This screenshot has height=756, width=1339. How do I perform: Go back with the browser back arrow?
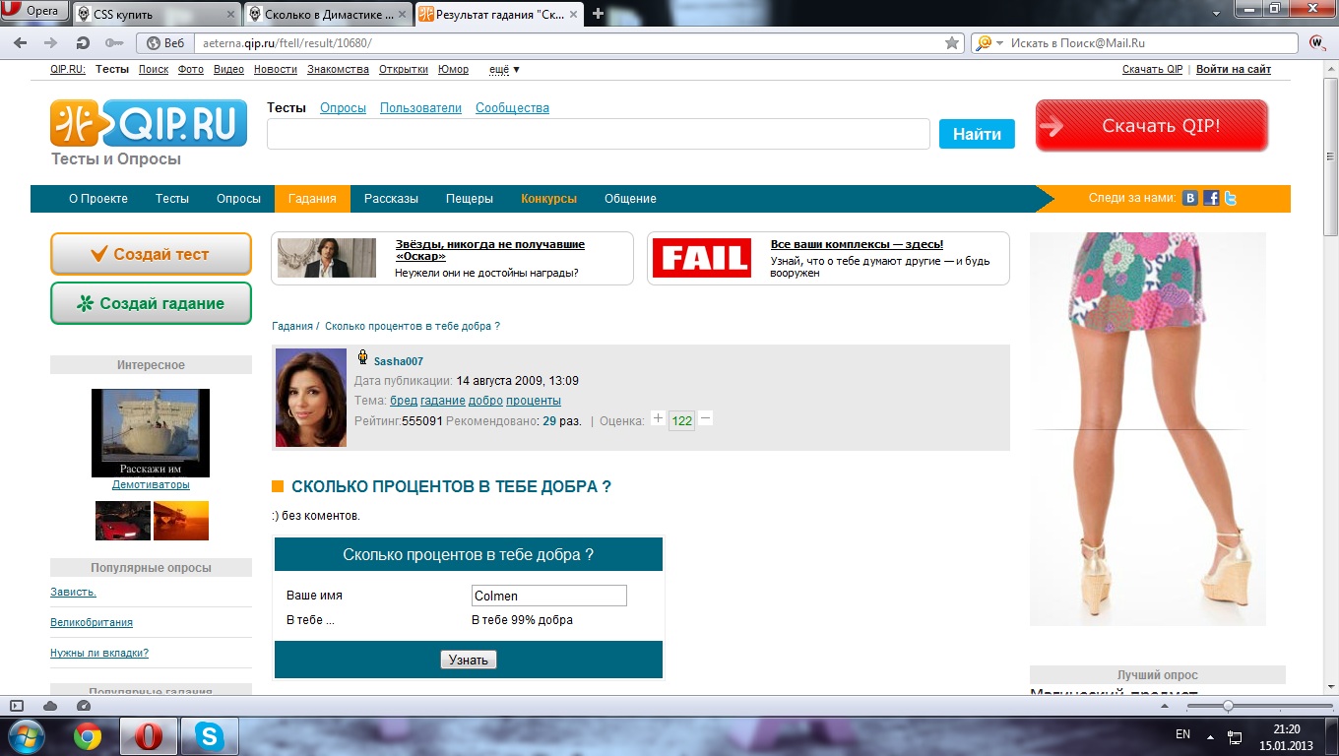pyautogui.click(x=21, y=43)
